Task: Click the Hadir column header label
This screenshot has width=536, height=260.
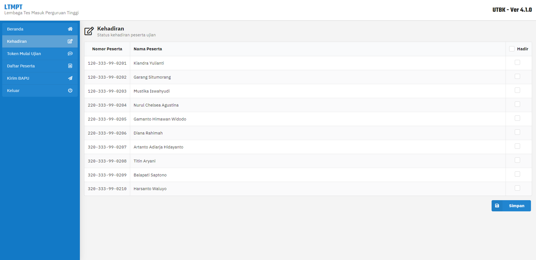Action: [523, 49]
